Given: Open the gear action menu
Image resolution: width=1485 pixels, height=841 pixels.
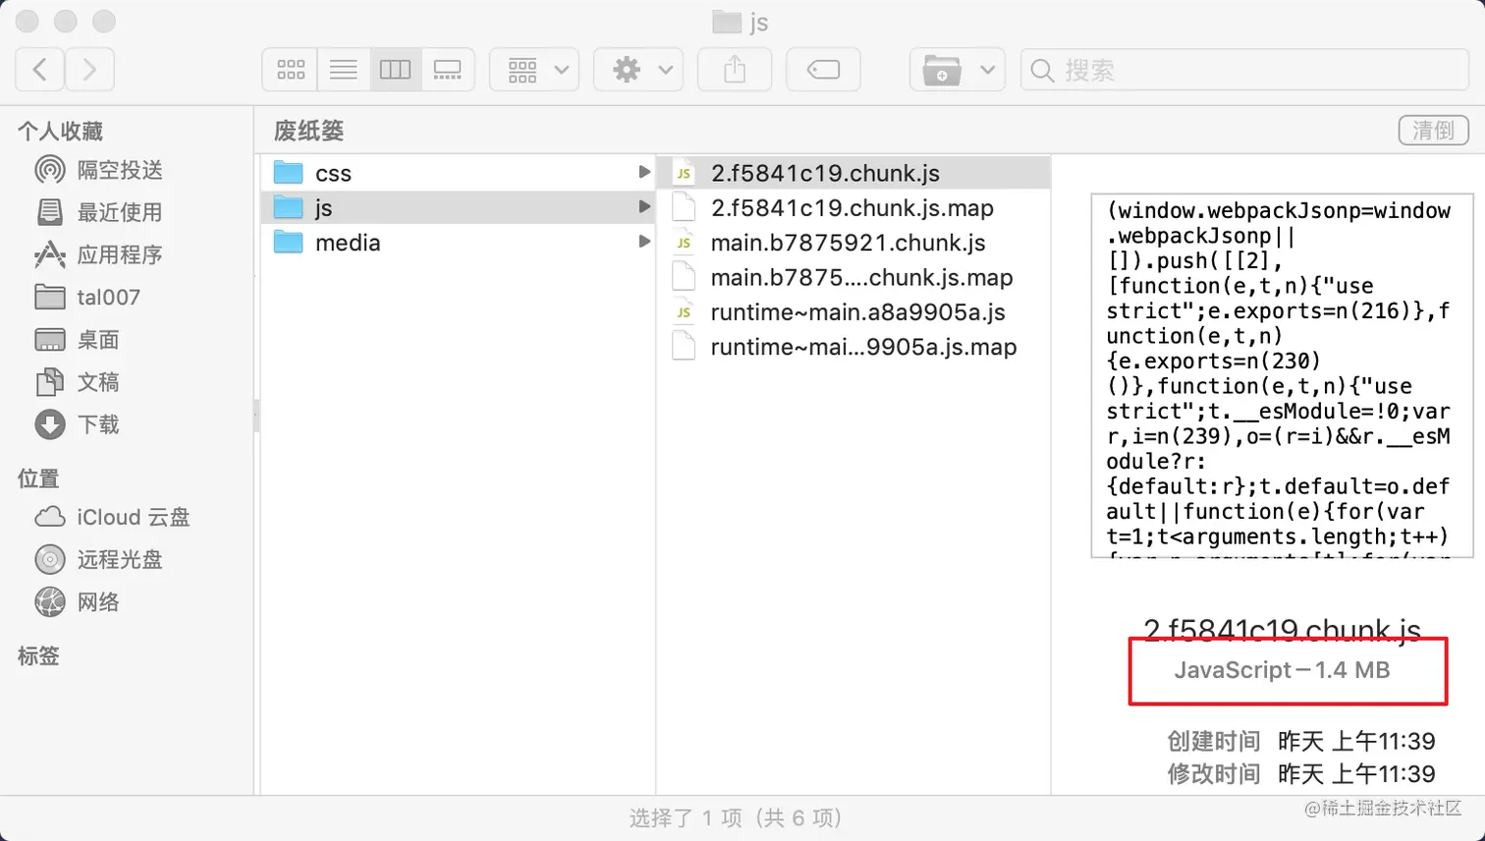Looking at the screenshot, I should (638, 70).
